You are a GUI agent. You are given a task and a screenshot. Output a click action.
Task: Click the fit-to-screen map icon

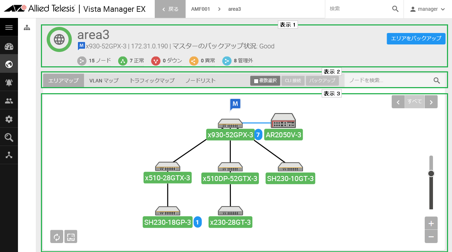71,237
